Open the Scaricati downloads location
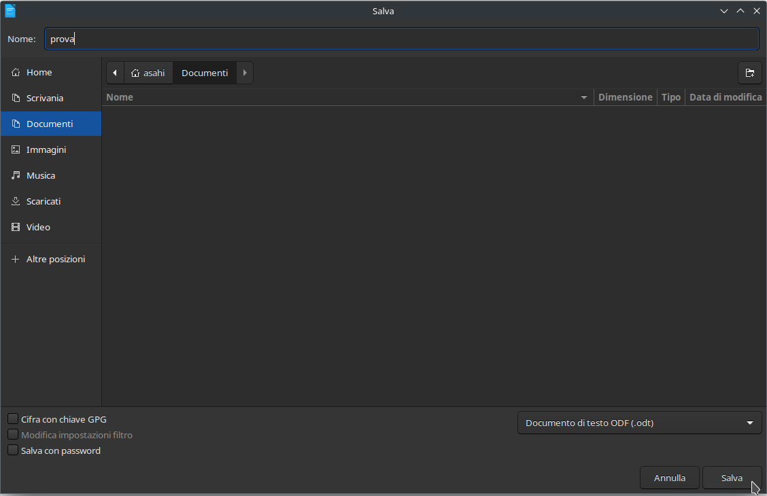The image size is (767, 496). tap(44, 201)
